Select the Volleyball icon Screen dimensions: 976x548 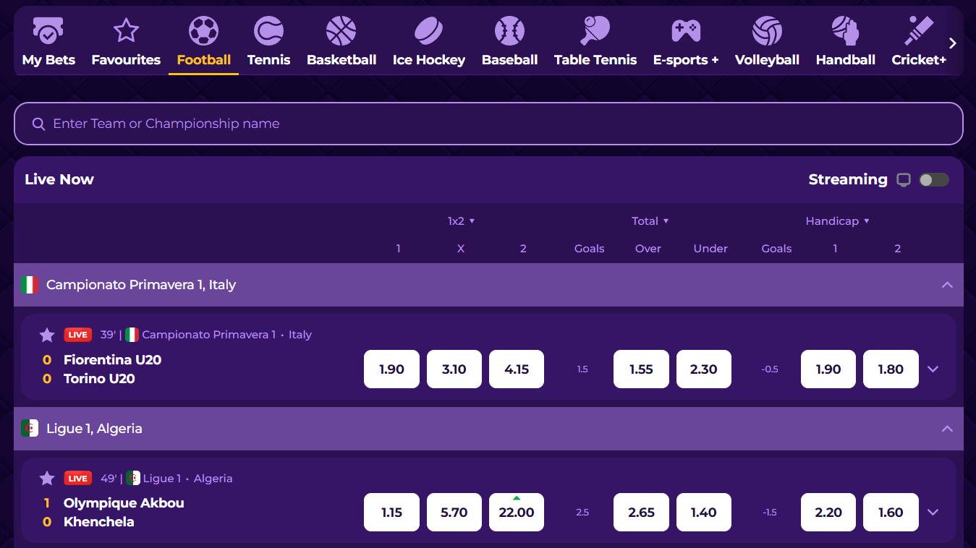[767, 31]
